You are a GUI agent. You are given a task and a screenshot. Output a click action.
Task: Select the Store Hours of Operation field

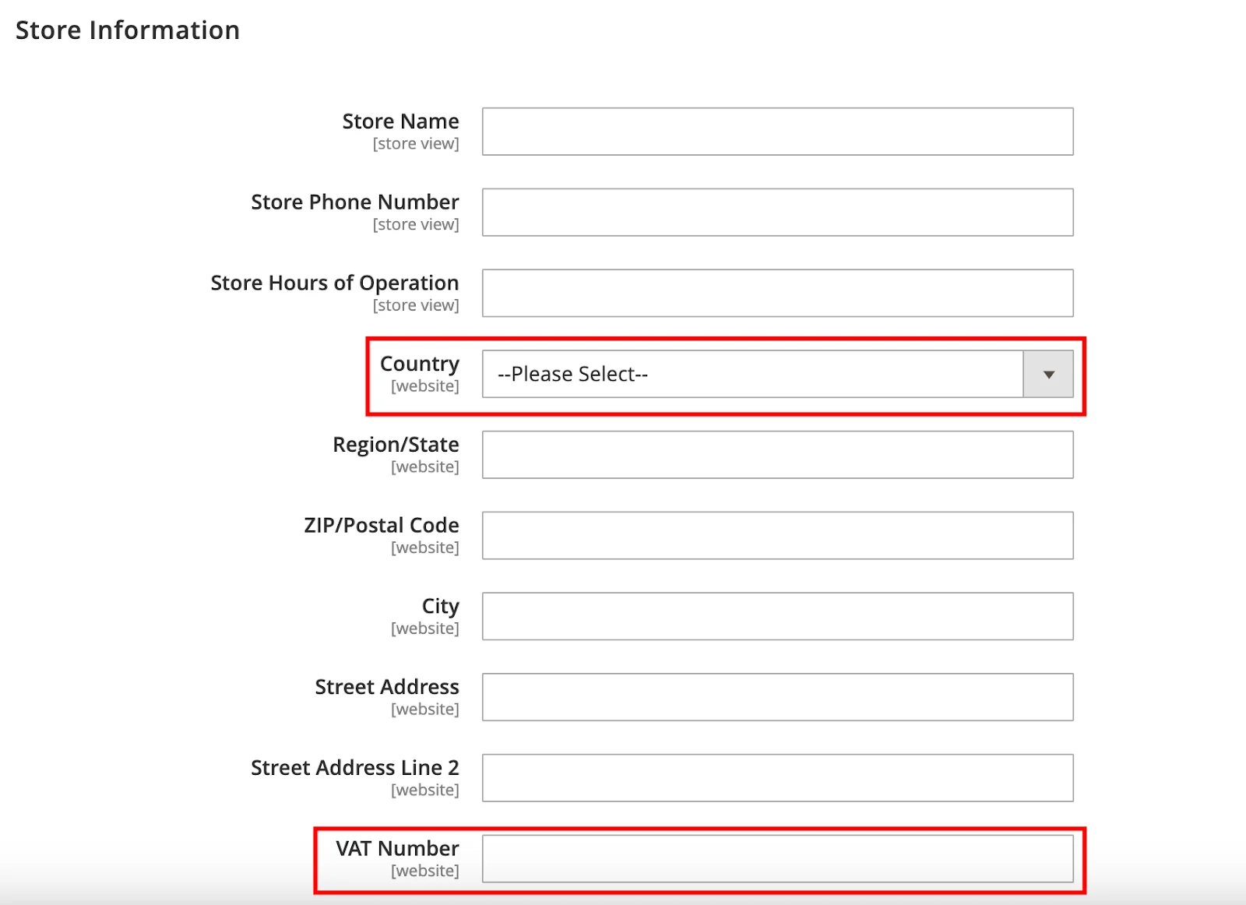(x=777, y=293)
